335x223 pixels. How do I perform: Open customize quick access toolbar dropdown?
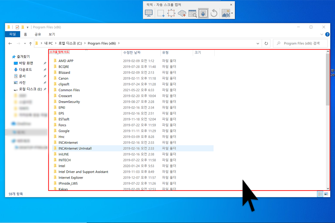coord(28,27)
